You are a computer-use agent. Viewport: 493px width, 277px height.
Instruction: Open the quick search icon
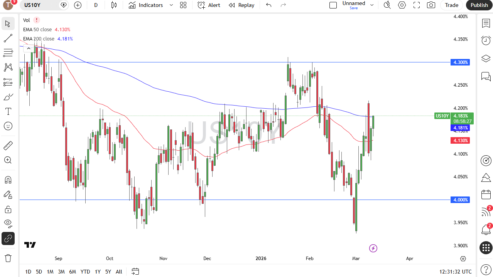pos(387,5)
